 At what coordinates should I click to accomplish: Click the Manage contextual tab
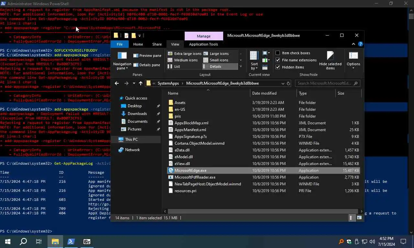pos(204,36)
